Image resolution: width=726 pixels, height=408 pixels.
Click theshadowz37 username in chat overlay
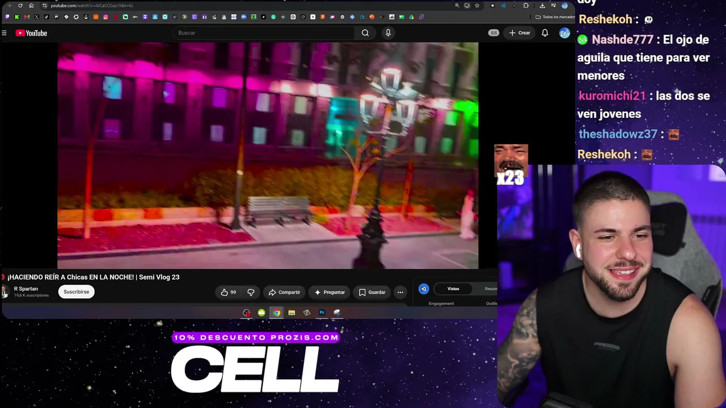[618, 134]
